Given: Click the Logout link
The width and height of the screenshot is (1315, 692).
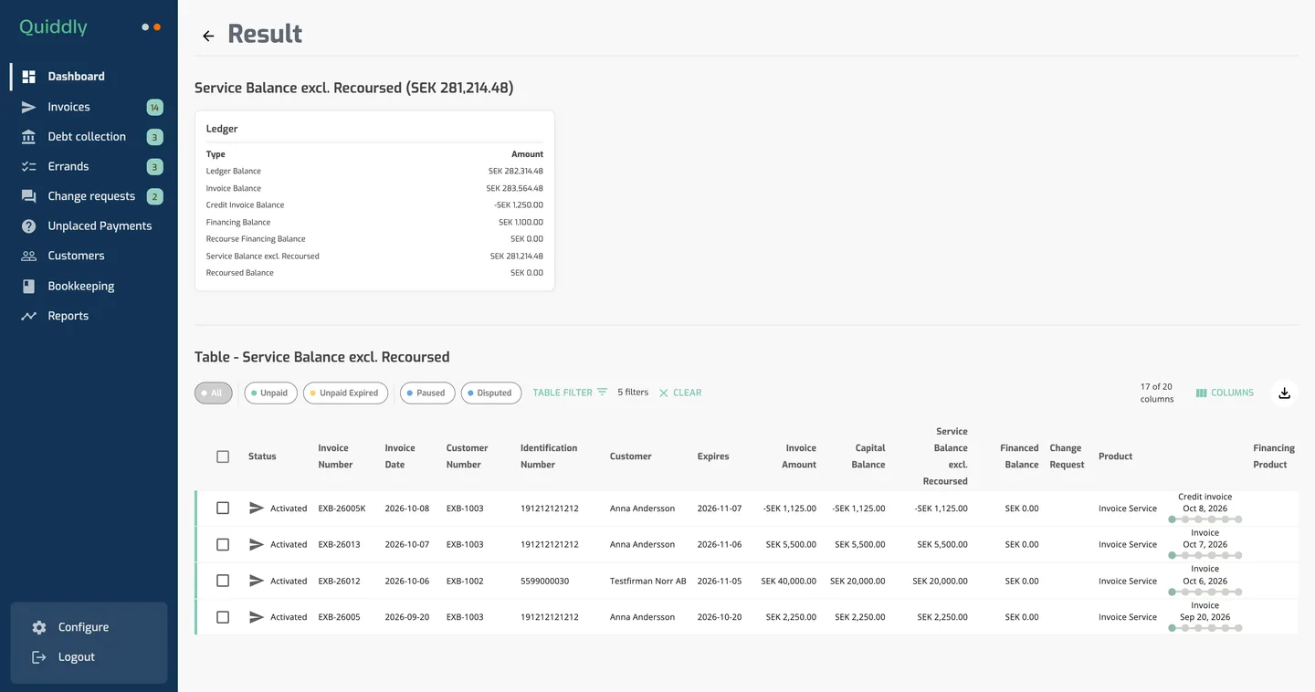Looking at the screenshot, I should click(x=77, y=657).
